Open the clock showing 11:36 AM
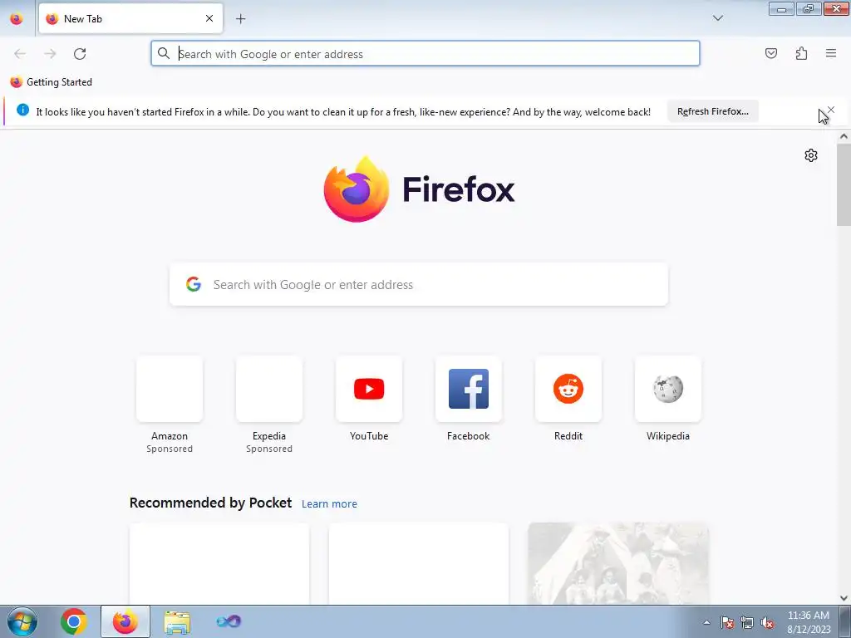 (809, 622)
